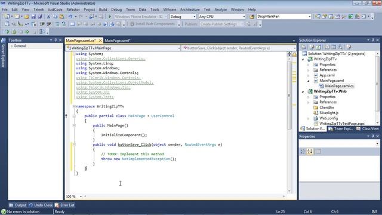
Task: Click the Undo Close button
Action: [x=41, y=205]
